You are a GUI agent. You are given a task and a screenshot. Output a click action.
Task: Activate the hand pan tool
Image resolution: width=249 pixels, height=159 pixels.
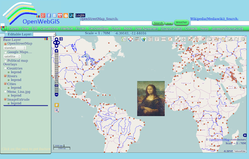click(57, 105)
